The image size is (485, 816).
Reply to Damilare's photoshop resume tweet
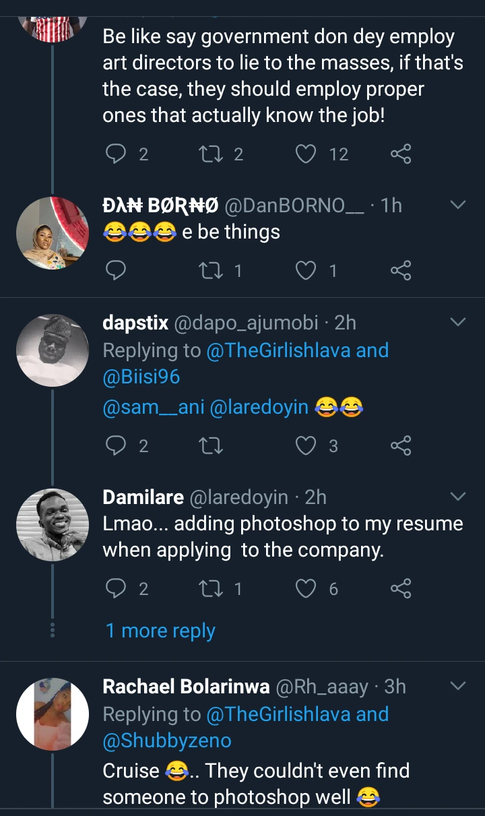117,590
